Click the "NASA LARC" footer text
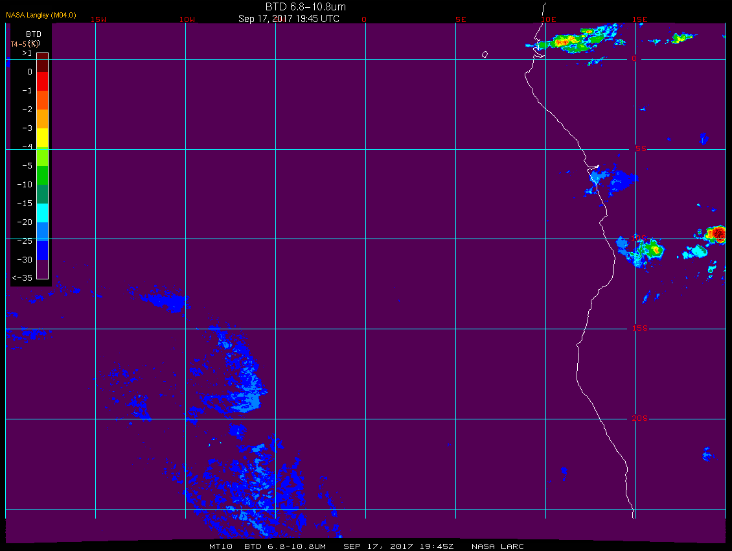 point(498,546)
